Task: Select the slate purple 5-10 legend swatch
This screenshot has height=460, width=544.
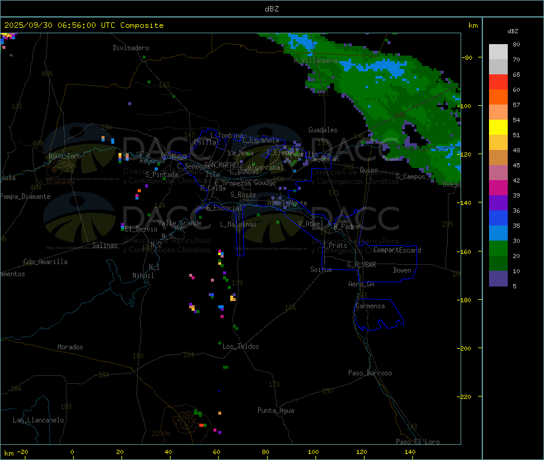Action: pyautogui.click(x=498, y=279)
